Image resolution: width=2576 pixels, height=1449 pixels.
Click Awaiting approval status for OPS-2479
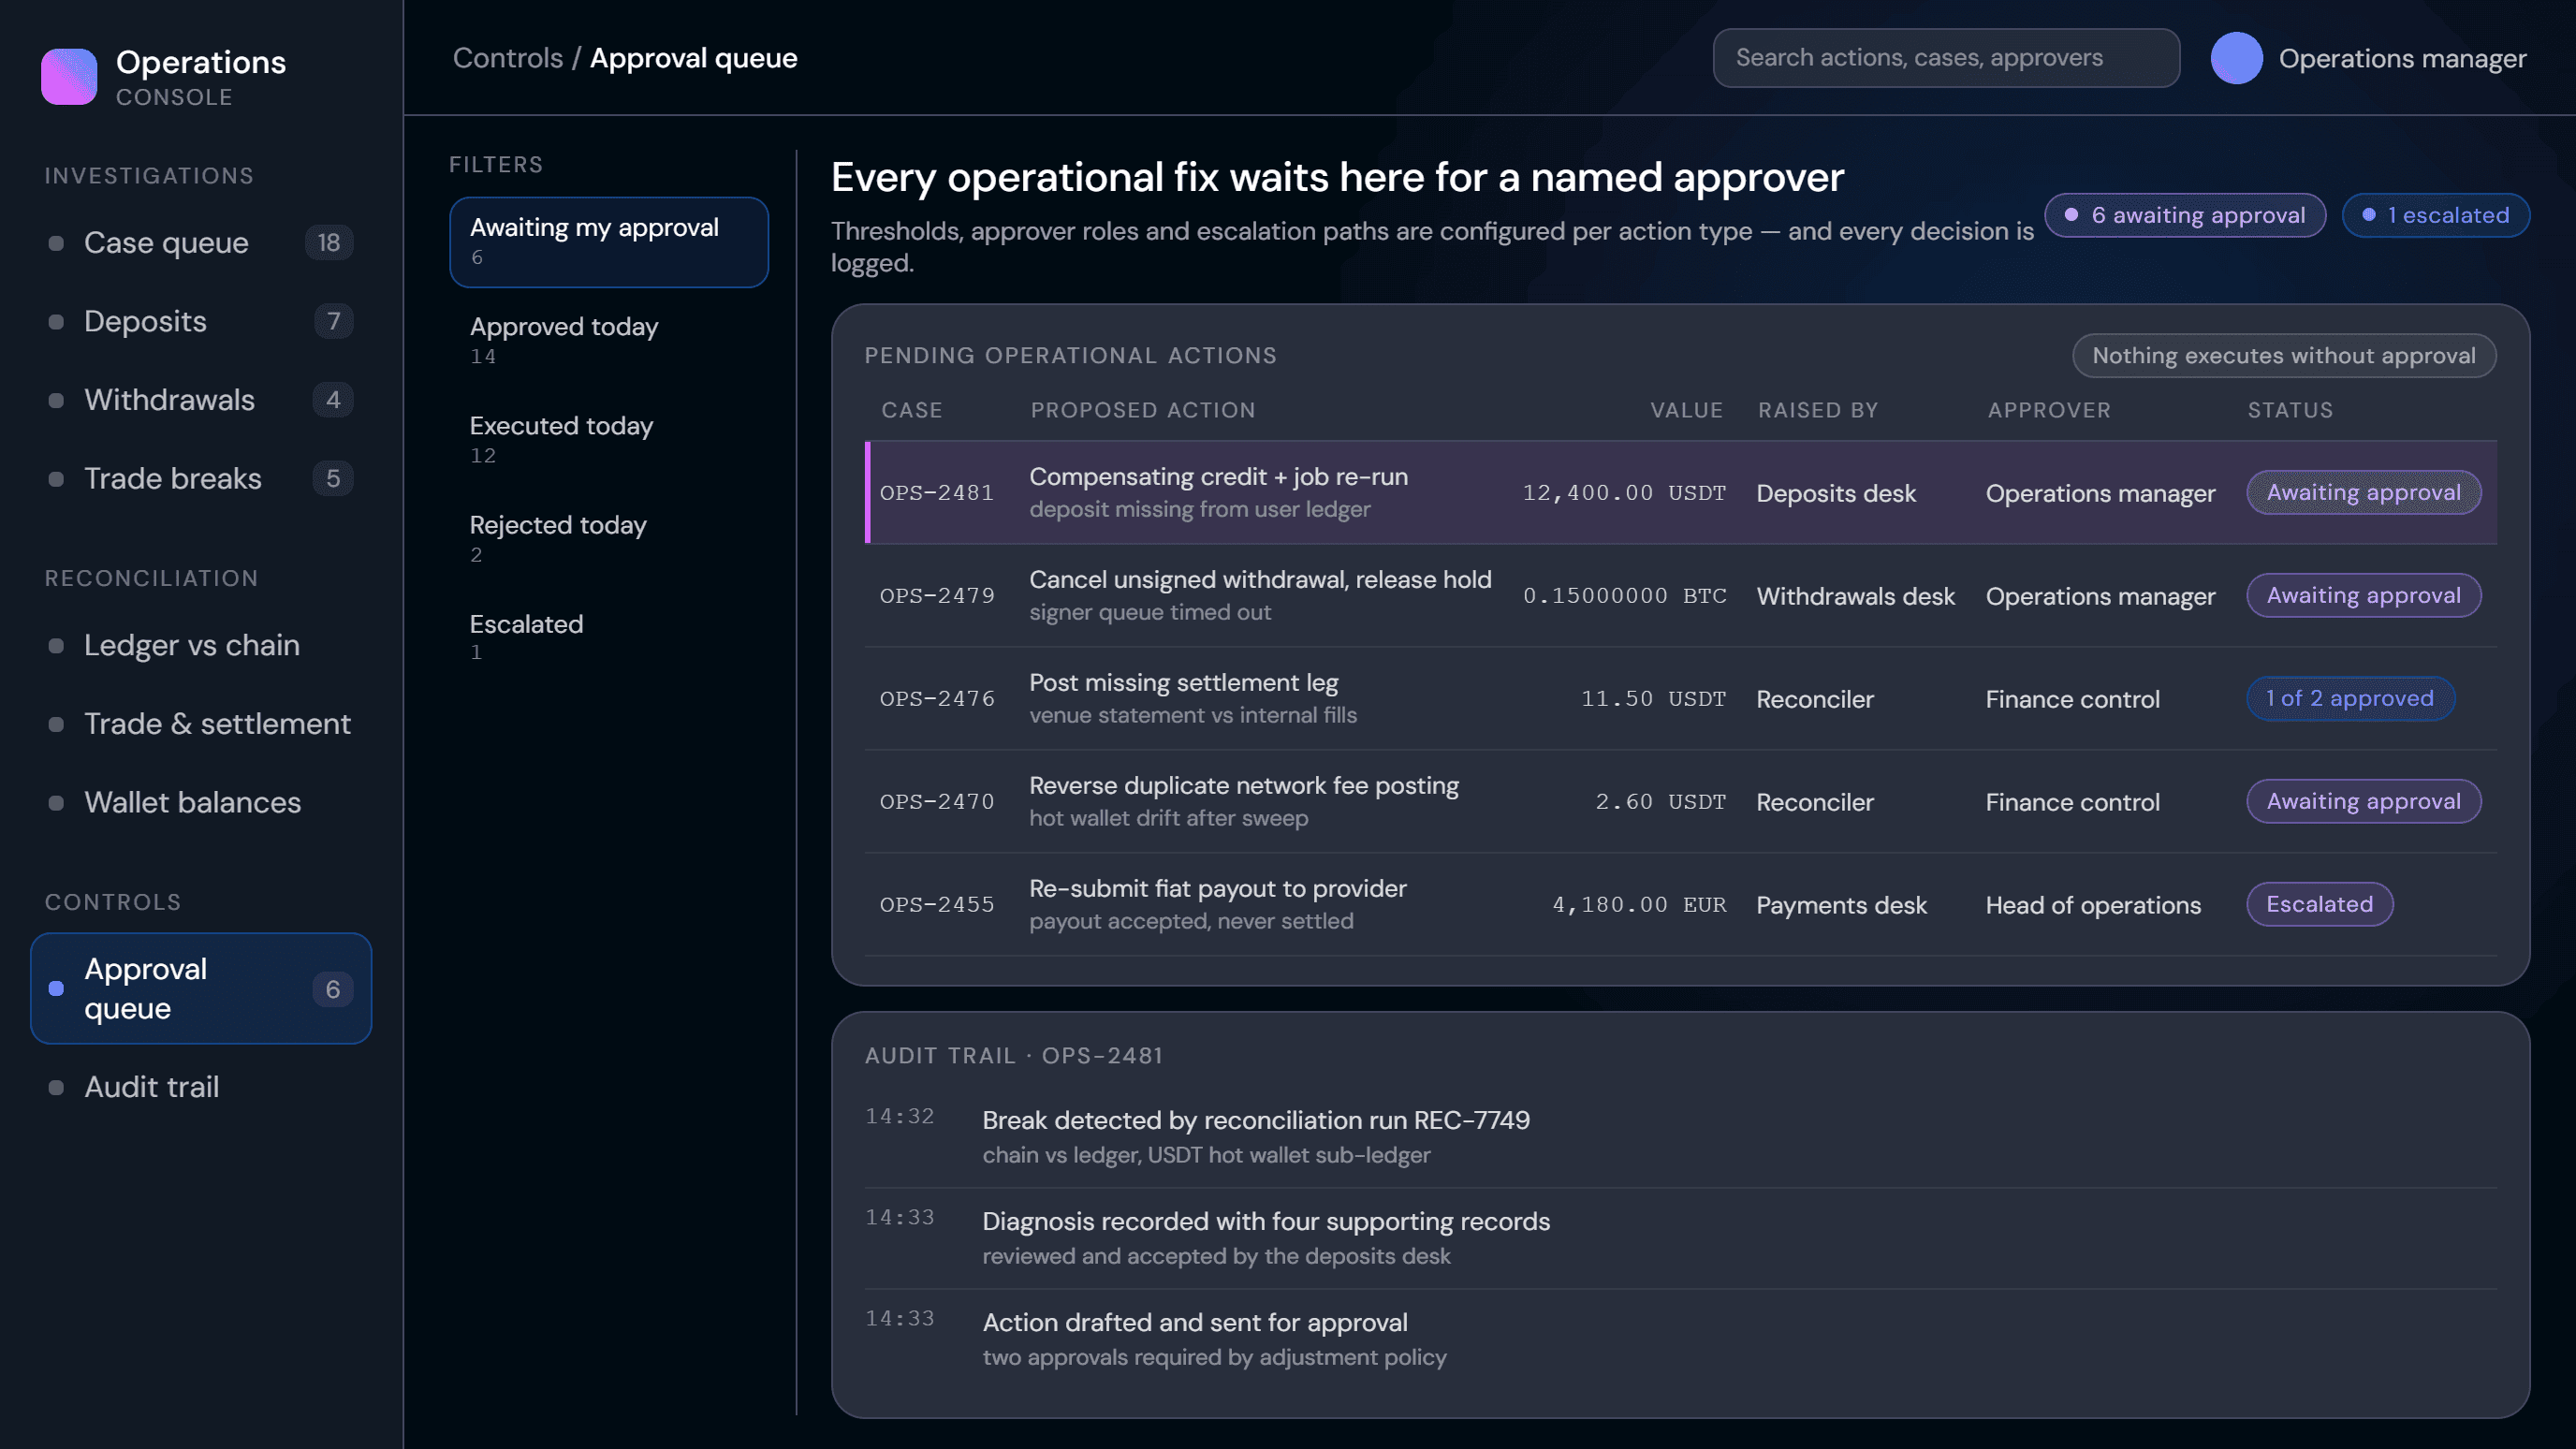click(2363, 595)
